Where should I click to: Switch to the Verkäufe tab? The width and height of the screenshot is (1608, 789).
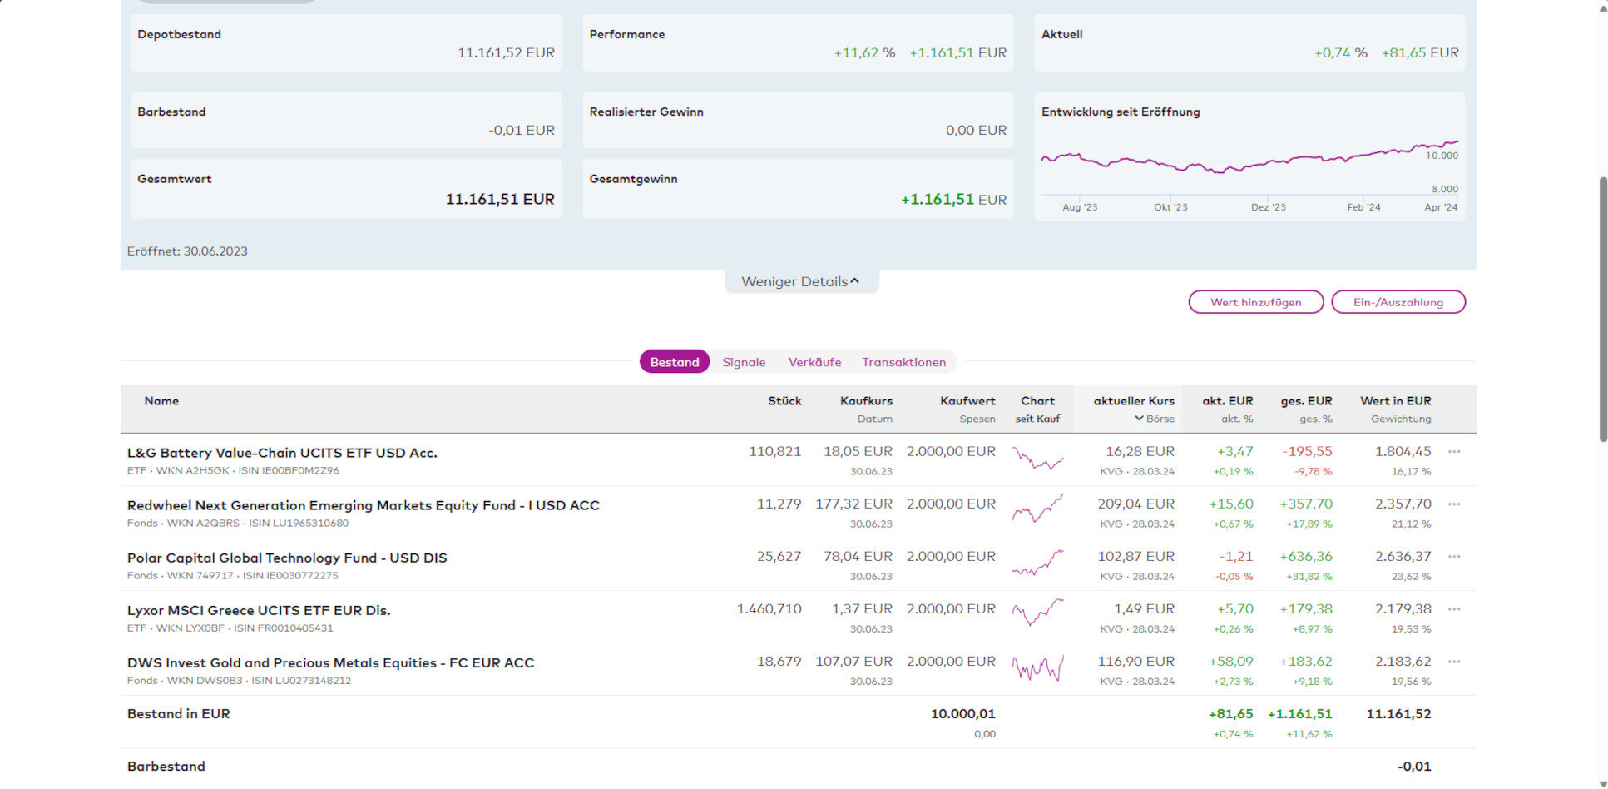click(814, 362)
